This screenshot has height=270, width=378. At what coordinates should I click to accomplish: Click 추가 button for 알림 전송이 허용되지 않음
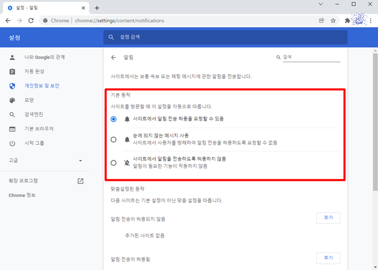point(328,218)
